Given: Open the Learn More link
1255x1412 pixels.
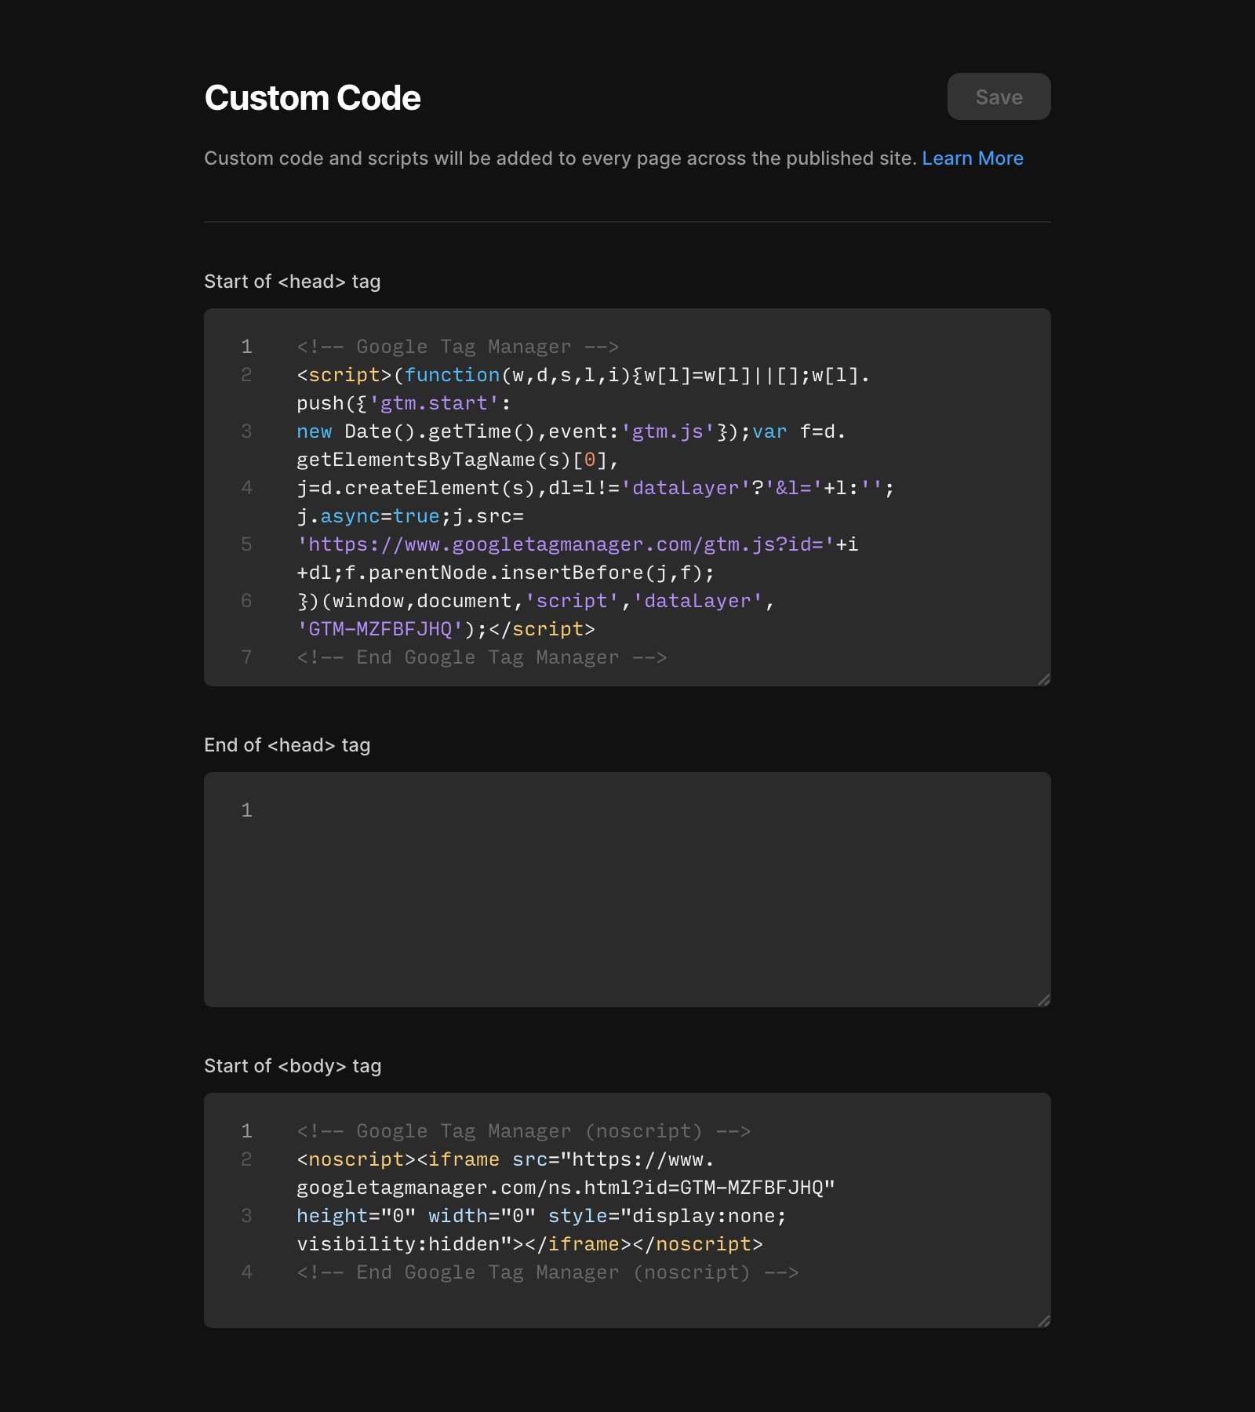Looking at the screenshot, I should pyautogui.click(x=973, y=158).
